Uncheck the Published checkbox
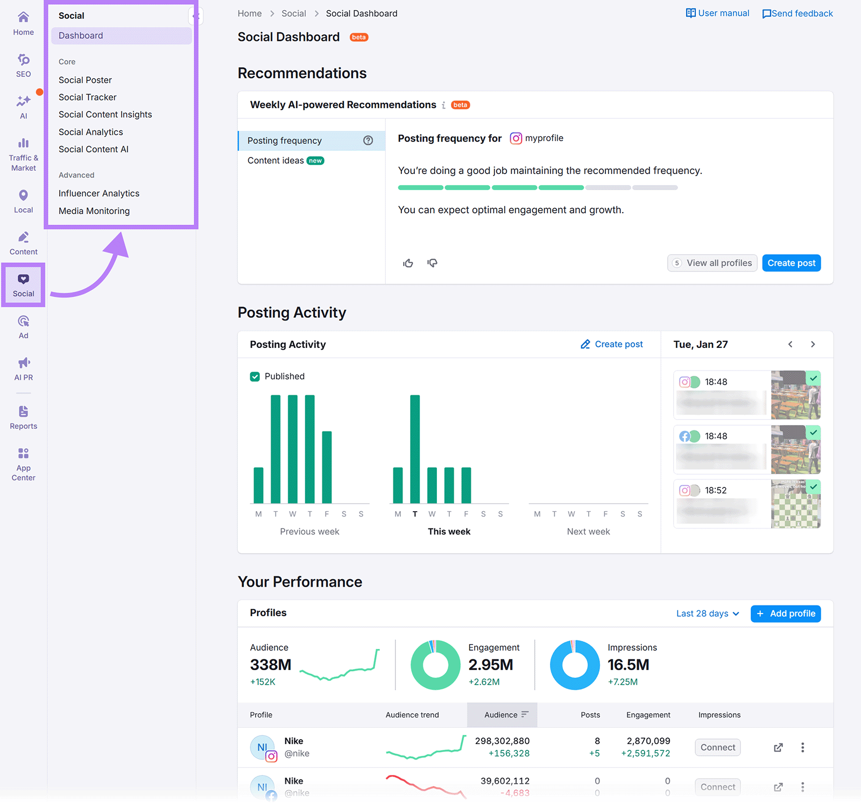The height and width of the screenshot is (808, 861). coord(255,377)
